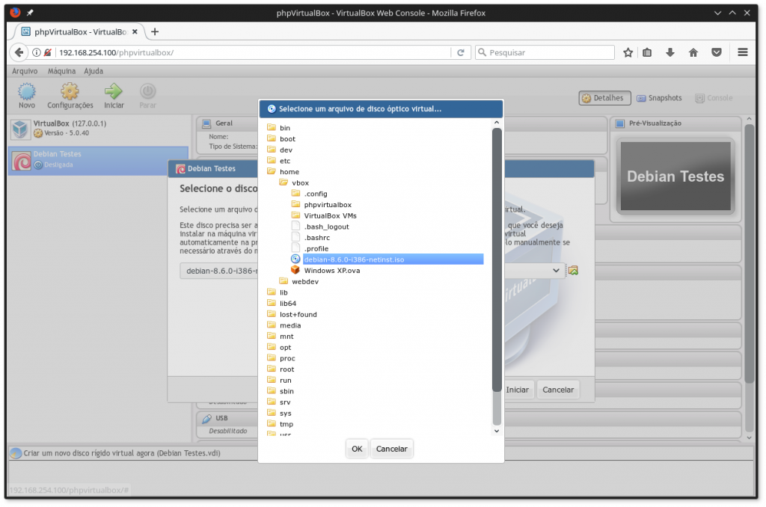Collapse the home folder in tree
The height and width of the screenshot is (507, 766).
(272, 171)
